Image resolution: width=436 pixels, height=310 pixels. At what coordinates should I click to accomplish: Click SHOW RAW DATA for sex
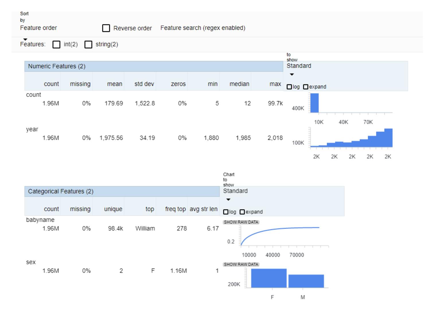coord(241,264)
